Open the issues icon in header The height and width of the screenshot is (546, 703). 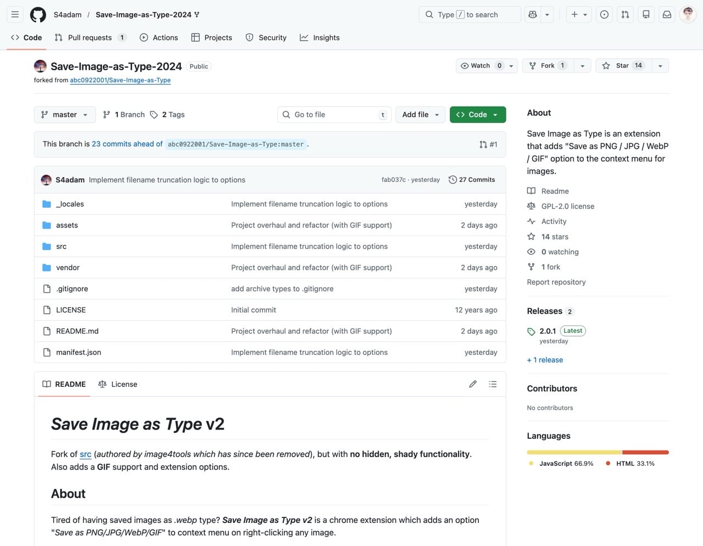point(604,15)
